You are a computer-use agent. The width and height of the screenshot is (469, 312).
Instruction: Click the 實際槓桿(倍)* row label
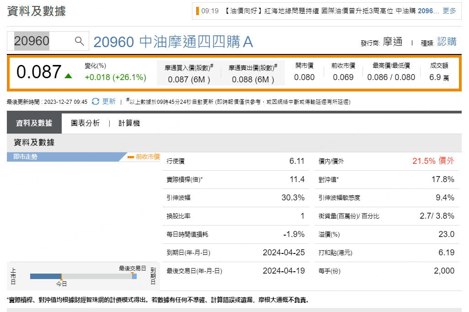pos(184,180)
